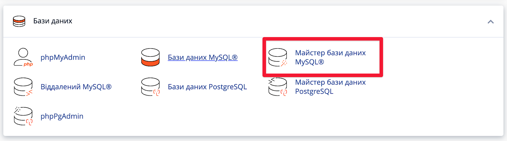
Task: Open the phpPgAdmin text link
Action: click(62, 116)
